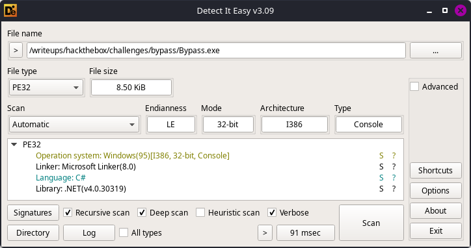Click the Exit button
Viewport: 471px width, 248px height.
(x=436, y=230)
